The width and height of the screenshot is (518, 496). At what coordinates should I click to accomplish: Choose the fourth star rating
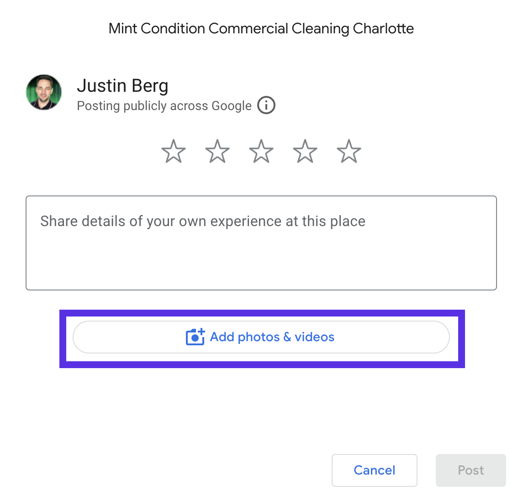[x=305, y=151]
